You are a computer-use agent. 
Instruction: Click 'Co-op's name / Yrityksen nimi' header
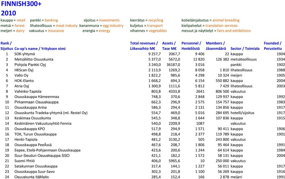(40, 48)
